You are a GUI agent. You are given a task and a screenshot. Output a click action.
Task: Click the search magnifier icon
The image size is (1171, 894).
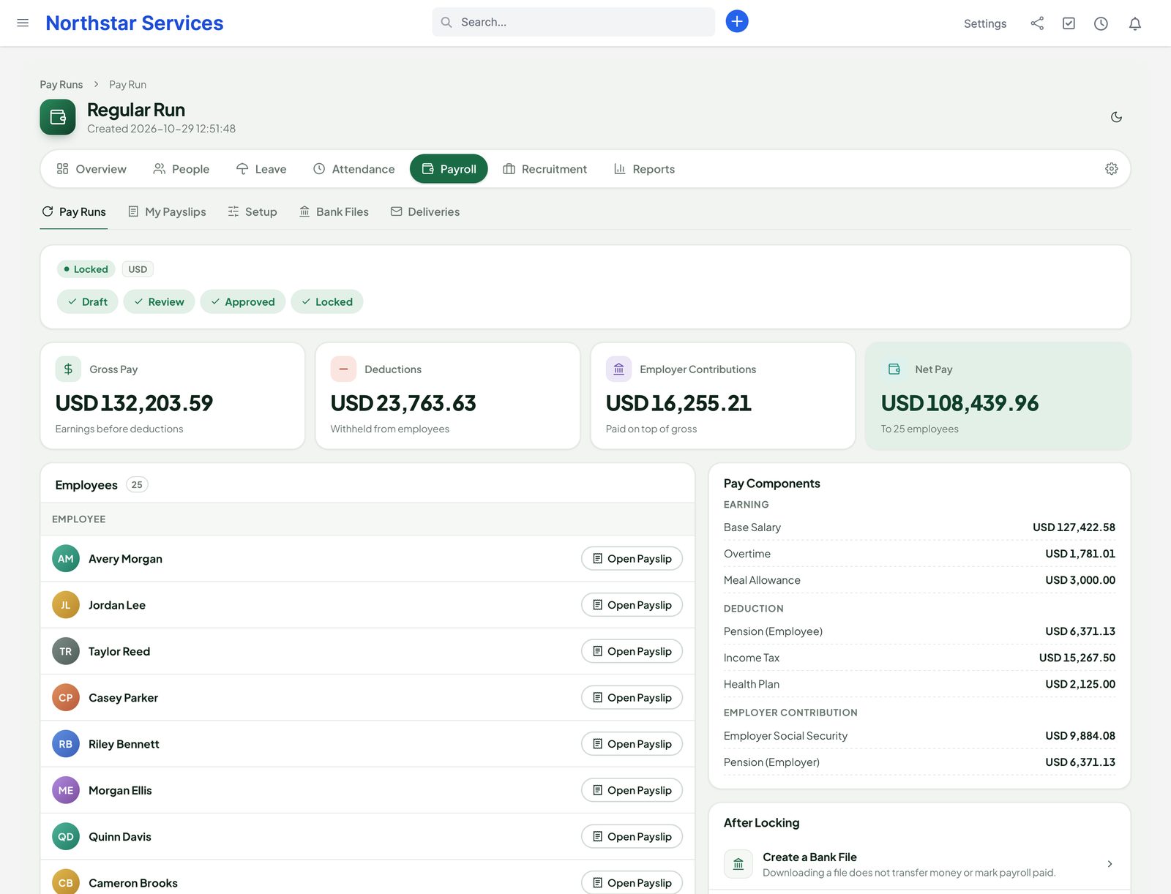click(x=446, y=22)
